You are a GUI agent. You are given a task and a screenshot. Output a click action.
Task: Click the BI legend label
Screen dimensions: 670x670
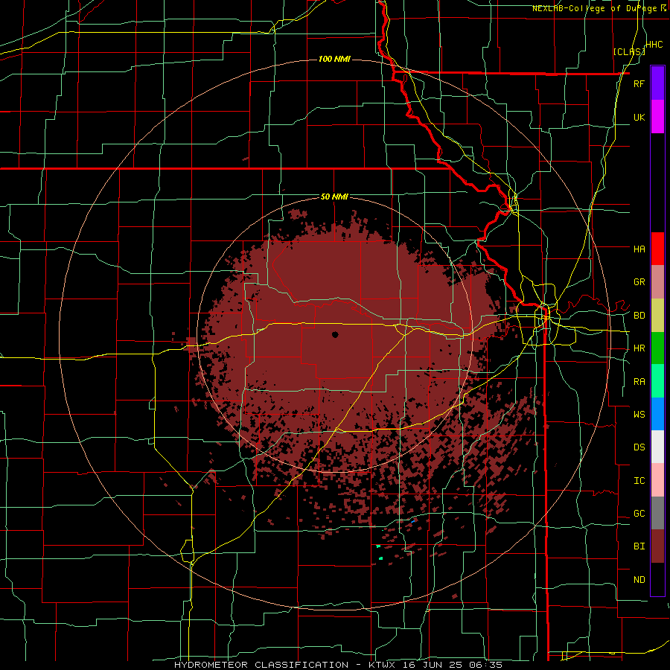(639, 546)
